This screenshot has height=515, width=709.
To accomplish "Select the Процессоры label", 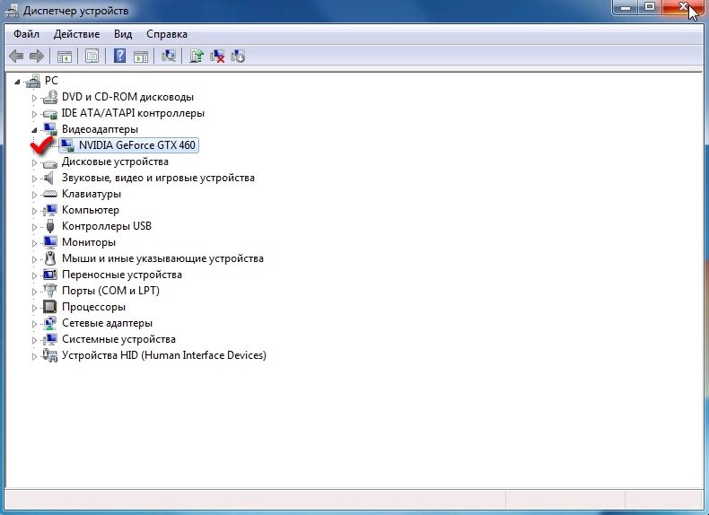I will [x=93, y=307].
